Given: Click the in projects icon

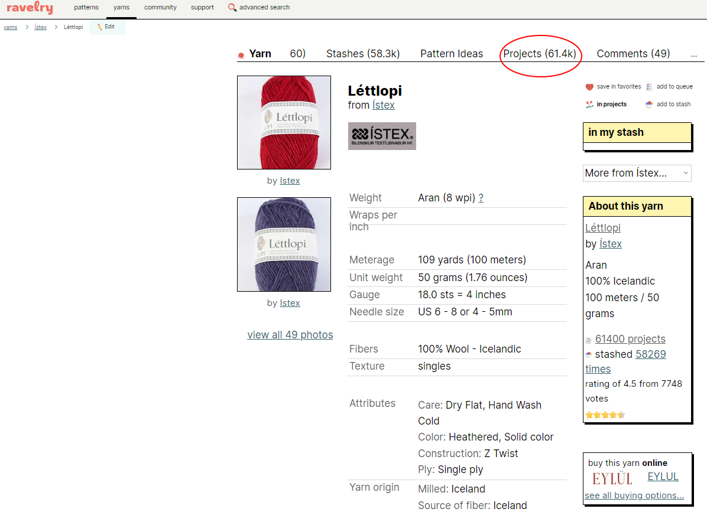Looking at the screenshot, I should (589, 105).
